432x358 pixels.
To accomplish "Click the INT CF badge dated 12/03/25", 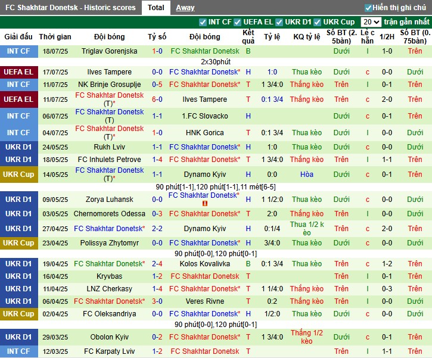I will 18,351.
